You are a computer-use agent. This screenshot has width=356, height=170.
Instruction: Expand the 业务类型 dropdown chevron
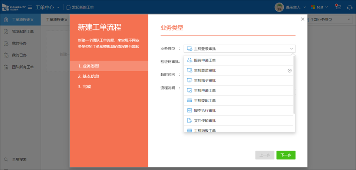291,49
